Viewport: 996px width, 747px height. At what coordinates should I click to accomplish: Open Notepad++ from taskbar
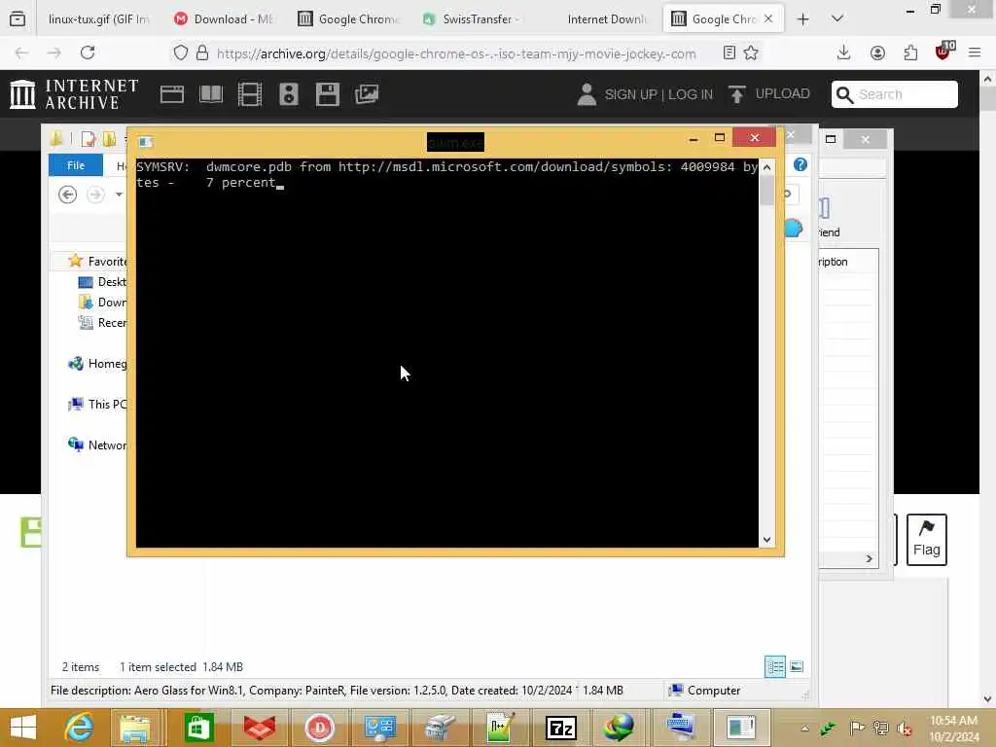click(x=500, y=728)
